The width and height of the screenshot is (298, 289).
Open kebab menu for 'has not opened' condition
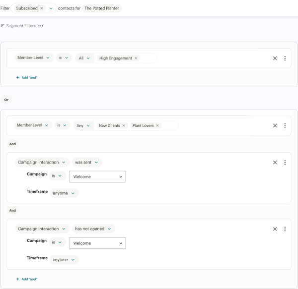[x=285, y=229]
